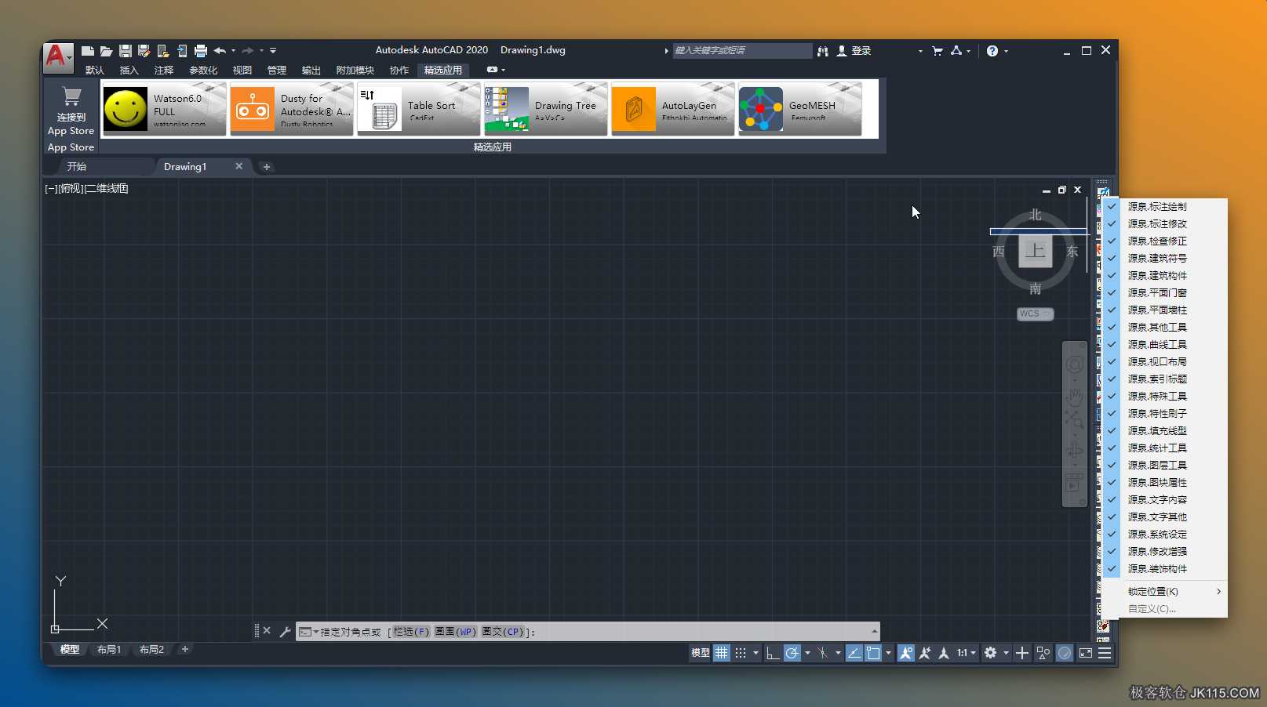The height and width of the screenshot is (707, 1267).
Task: Click the Save icon in quick access toolbar
Action: 126,51
